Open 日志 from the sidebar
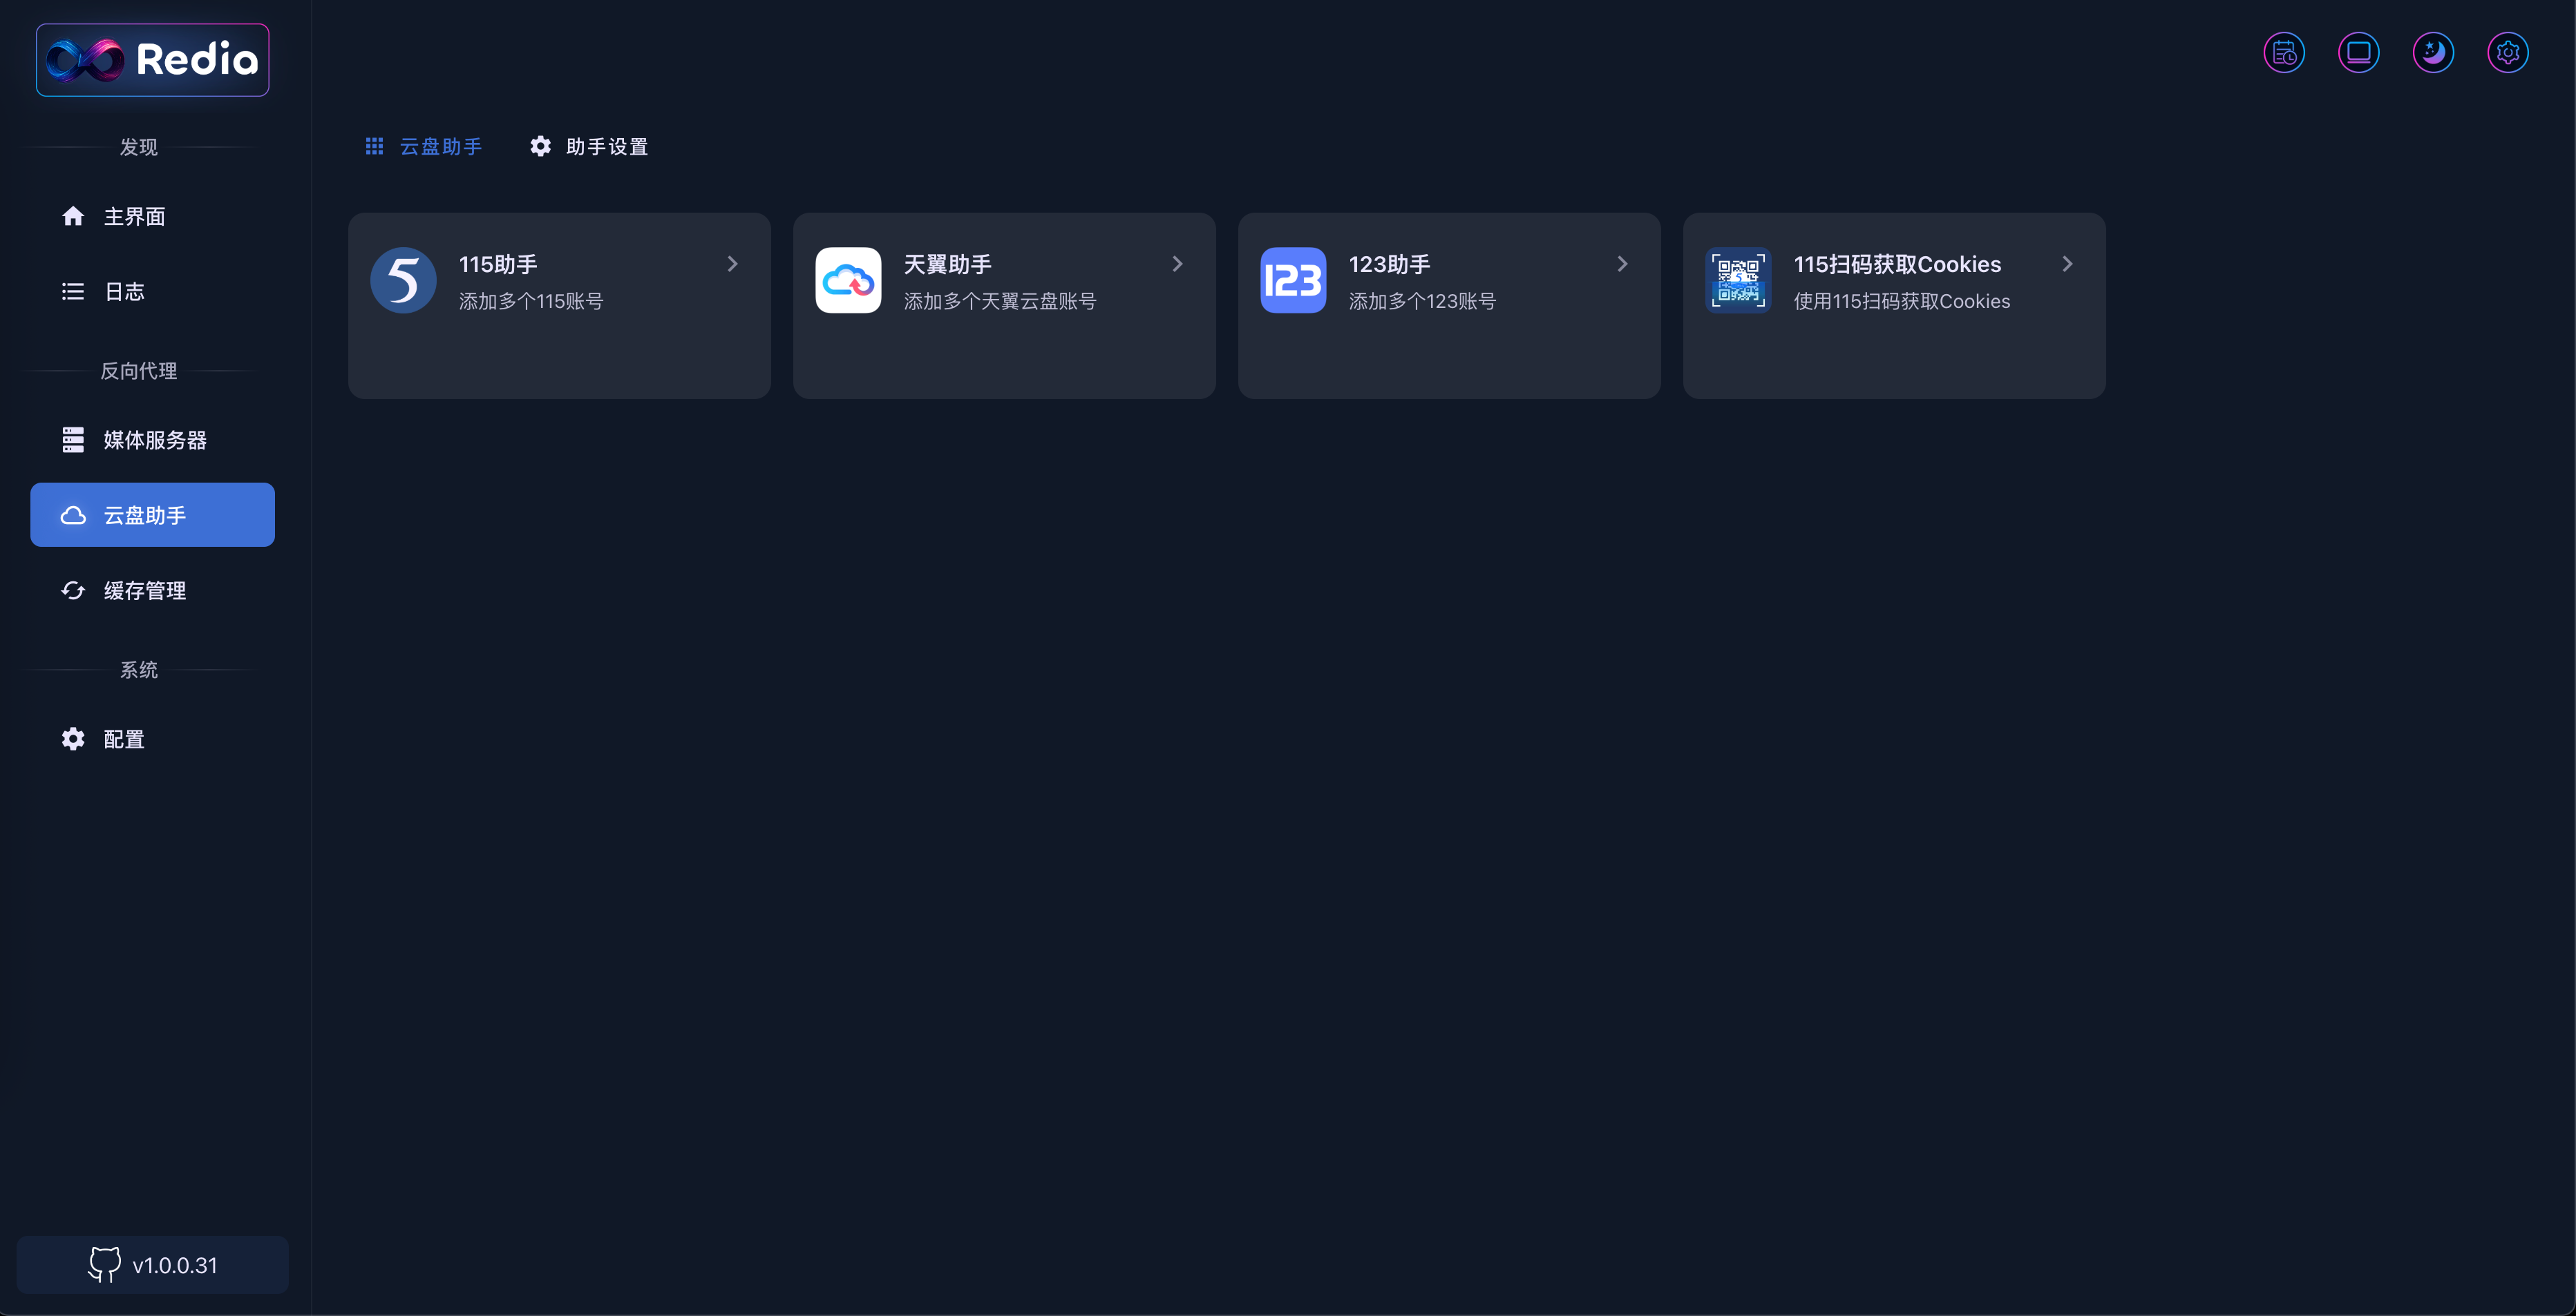The width and height of the screenshot is (2576, 1316). click(124, 292)
